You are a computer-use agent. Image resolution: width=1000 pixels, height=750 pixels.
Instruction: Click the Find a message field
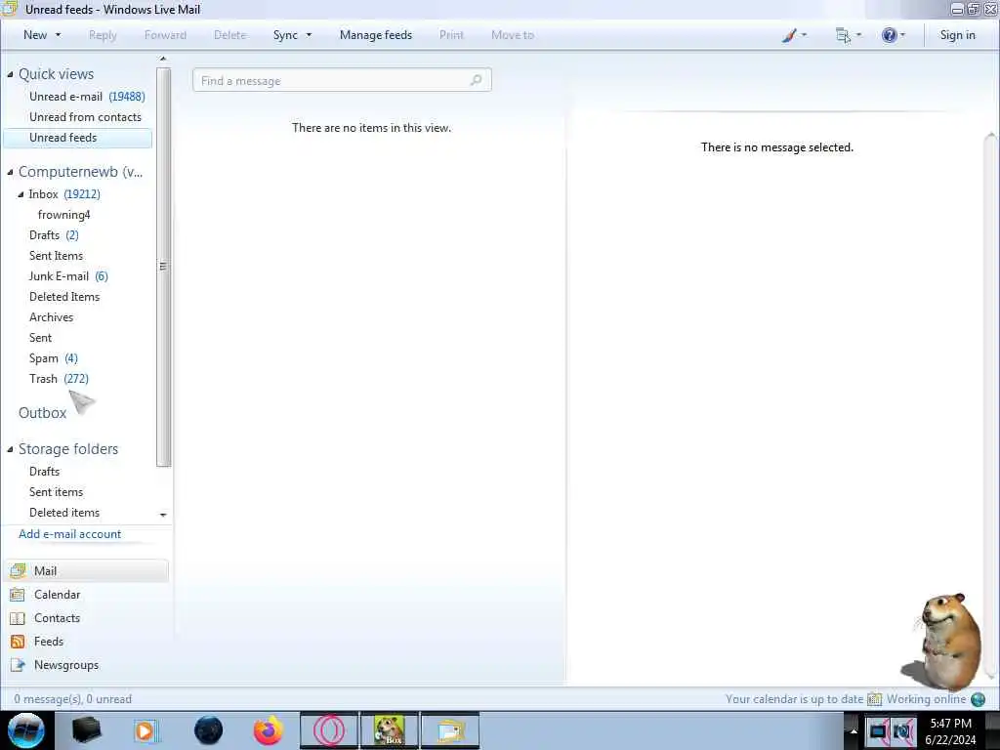[342, 80]
